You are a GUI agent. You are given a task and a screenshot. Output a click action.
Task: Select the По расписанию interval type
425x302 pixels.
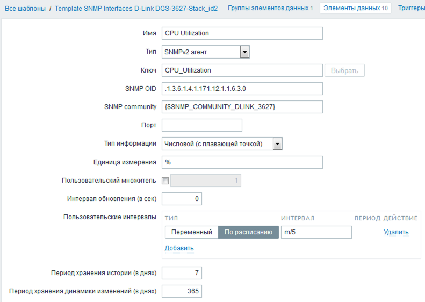pos(248,232)
